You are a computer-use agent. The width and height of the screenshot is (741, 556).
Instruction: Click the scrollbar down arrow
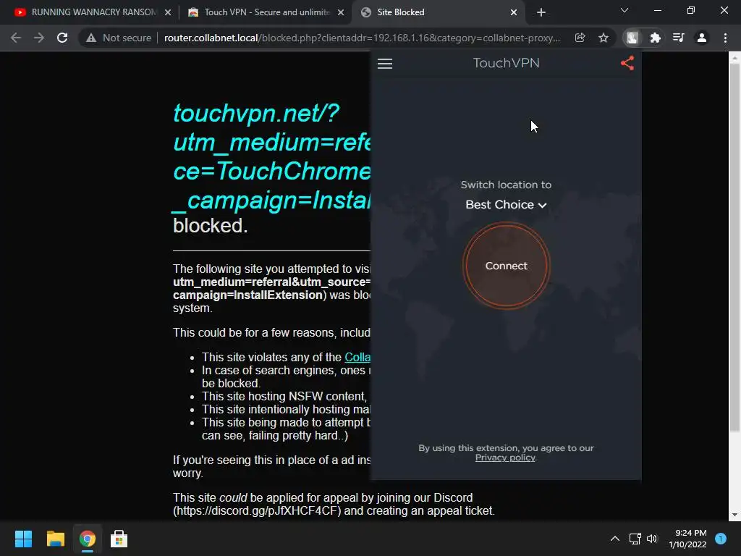click(734, 515)
